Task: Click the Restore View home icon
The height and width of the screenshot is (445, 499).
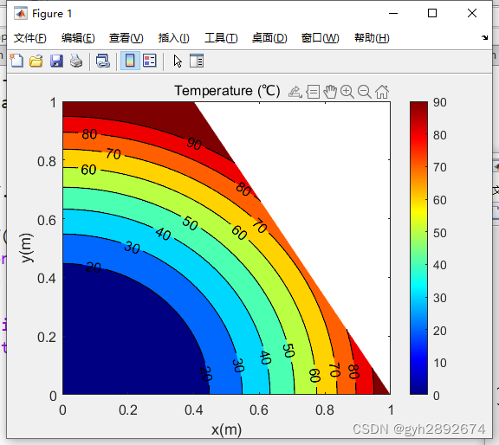Action: [x=382, y=92]
